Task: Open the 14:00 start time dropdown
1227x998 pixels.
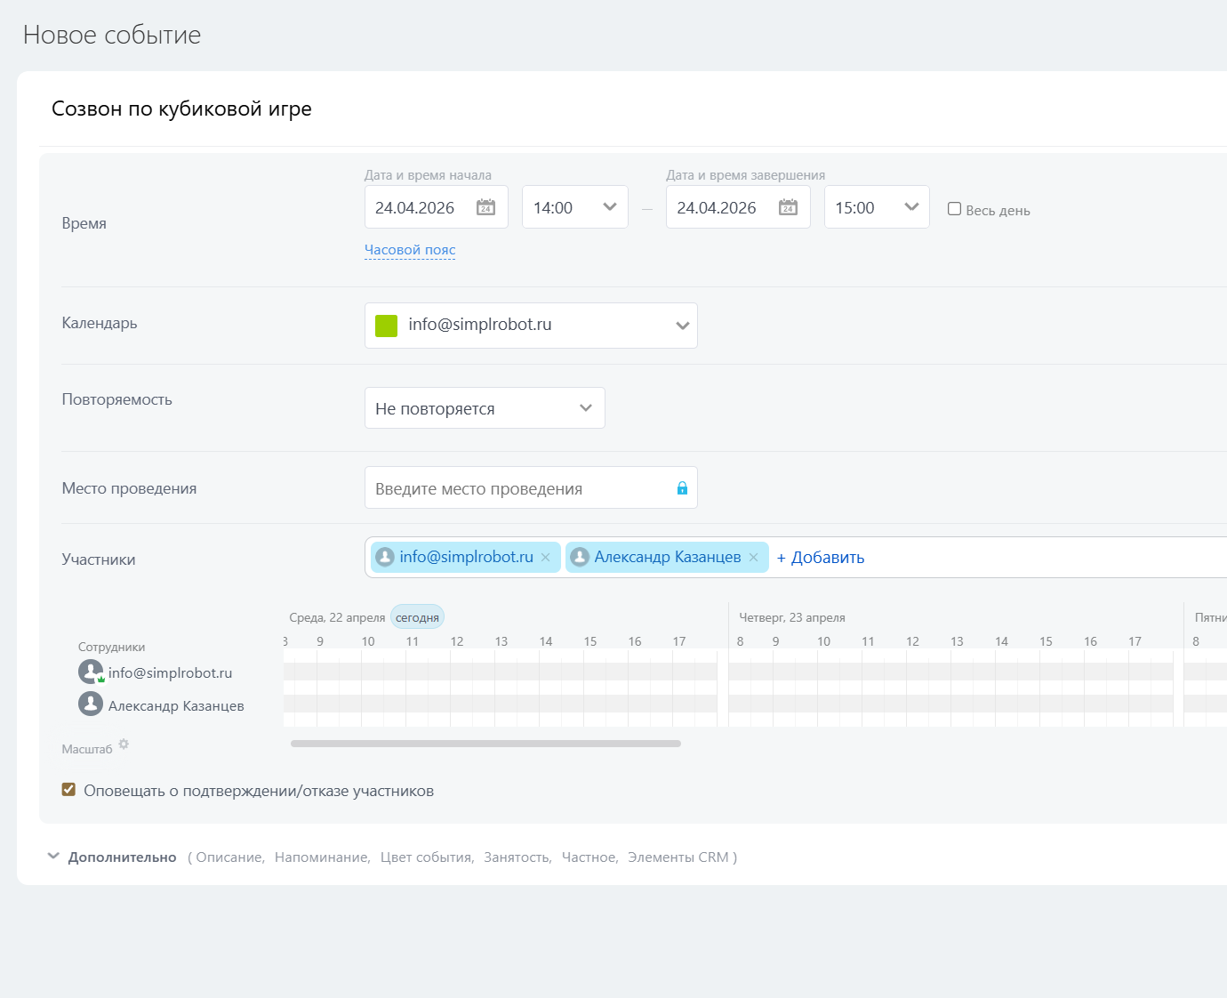Action: click(x=574, y=207)
